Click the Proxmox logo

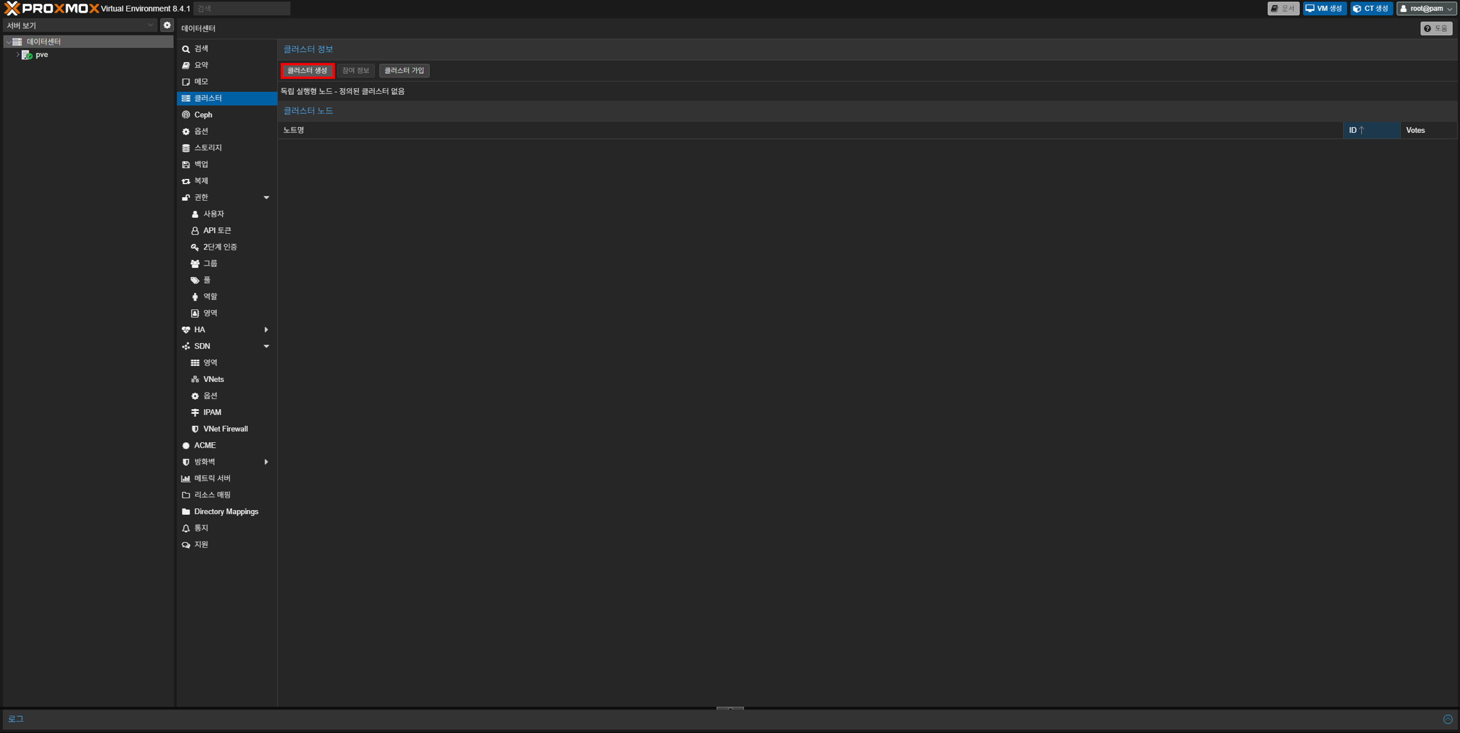(x=51, y=9)
